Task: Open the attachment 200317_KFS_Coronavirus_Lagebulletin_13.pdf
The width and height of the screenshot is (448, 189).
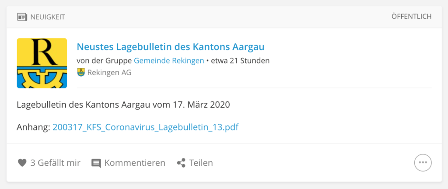Action: pos(146,127)
